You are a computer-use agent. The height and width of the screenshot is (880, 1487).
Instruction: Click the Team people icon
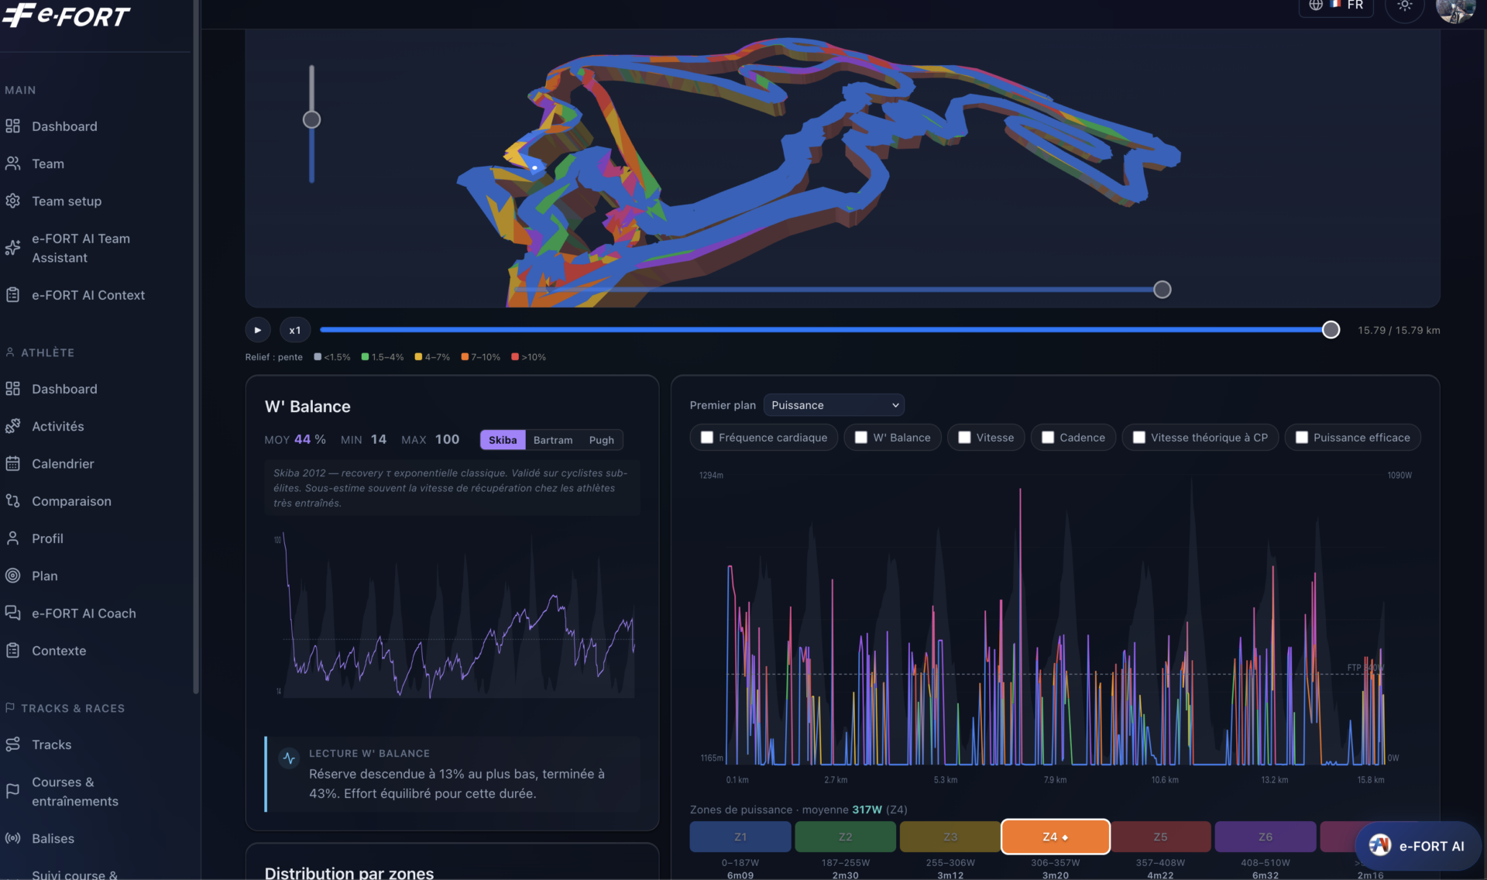click(12, 163)
